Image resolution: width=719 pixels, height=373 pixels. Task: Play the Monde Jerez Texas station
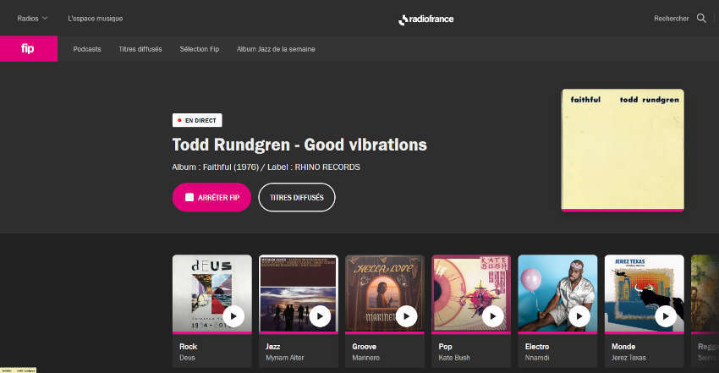click(666, 315)
